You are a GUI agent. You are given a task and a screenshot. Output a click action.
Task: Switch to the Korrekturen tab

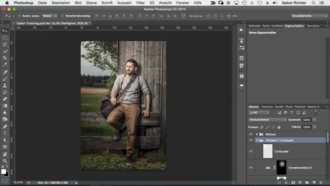click(x=313, y=26)
